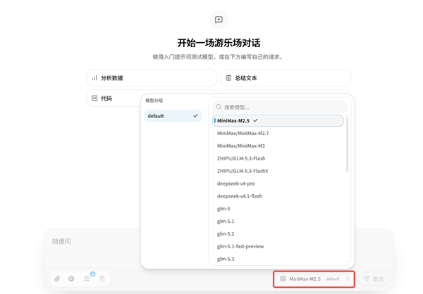This screenshot has height=294, width=423.
Task: Click the 发送 send button
Action: coord(374,279)
